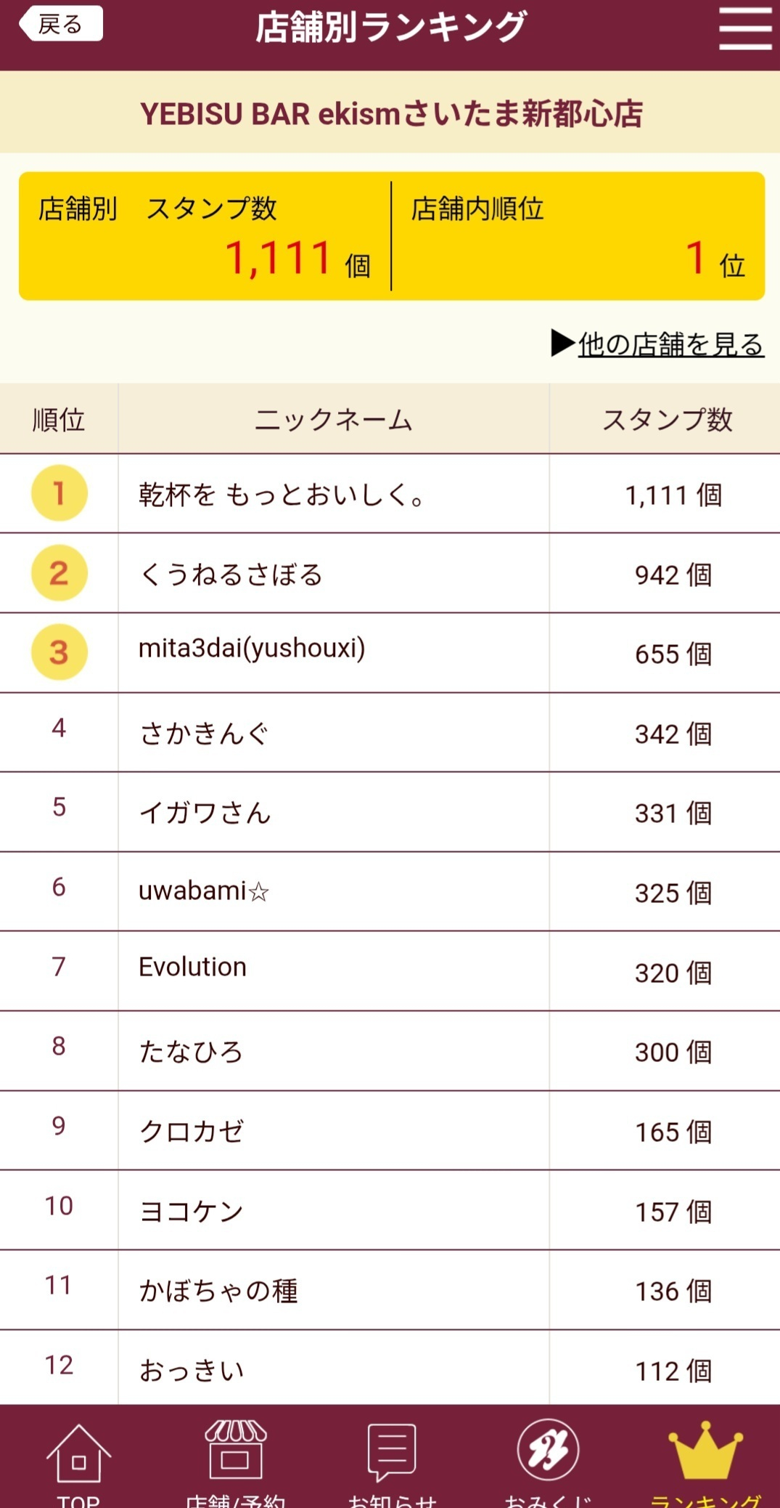Click the rank 1 gold medal badge

pos(59,493)
